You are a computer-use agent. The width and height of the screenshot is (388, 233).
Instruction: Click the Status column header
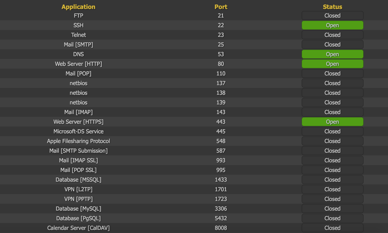click(332, 7)
